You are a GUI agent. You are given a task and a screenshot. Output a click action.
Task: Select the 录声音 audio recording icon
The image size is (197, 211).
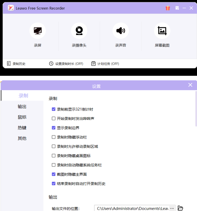click(x=121, y=31)
